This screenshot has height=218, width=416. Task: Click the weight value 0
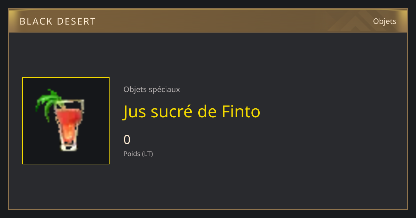pos(127,140)
